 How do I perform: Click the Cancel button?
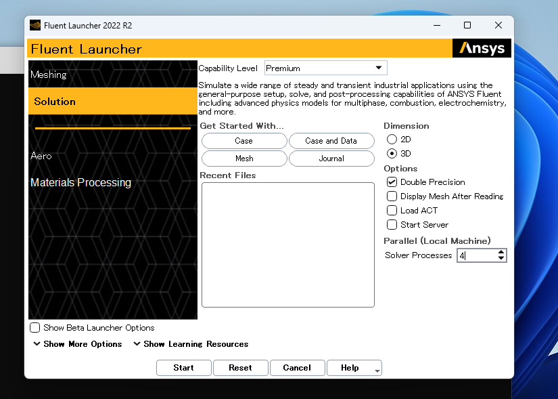pyautogui.click(x=297, y=368)
